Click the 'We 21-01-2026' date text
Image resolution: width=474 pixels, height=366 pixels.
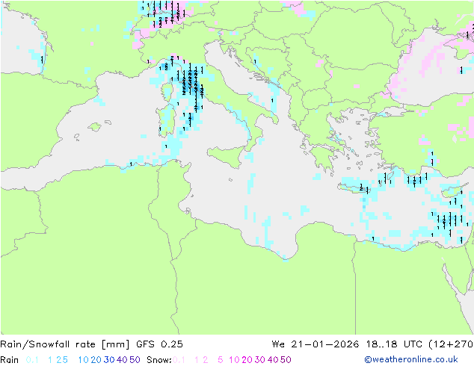316,344
